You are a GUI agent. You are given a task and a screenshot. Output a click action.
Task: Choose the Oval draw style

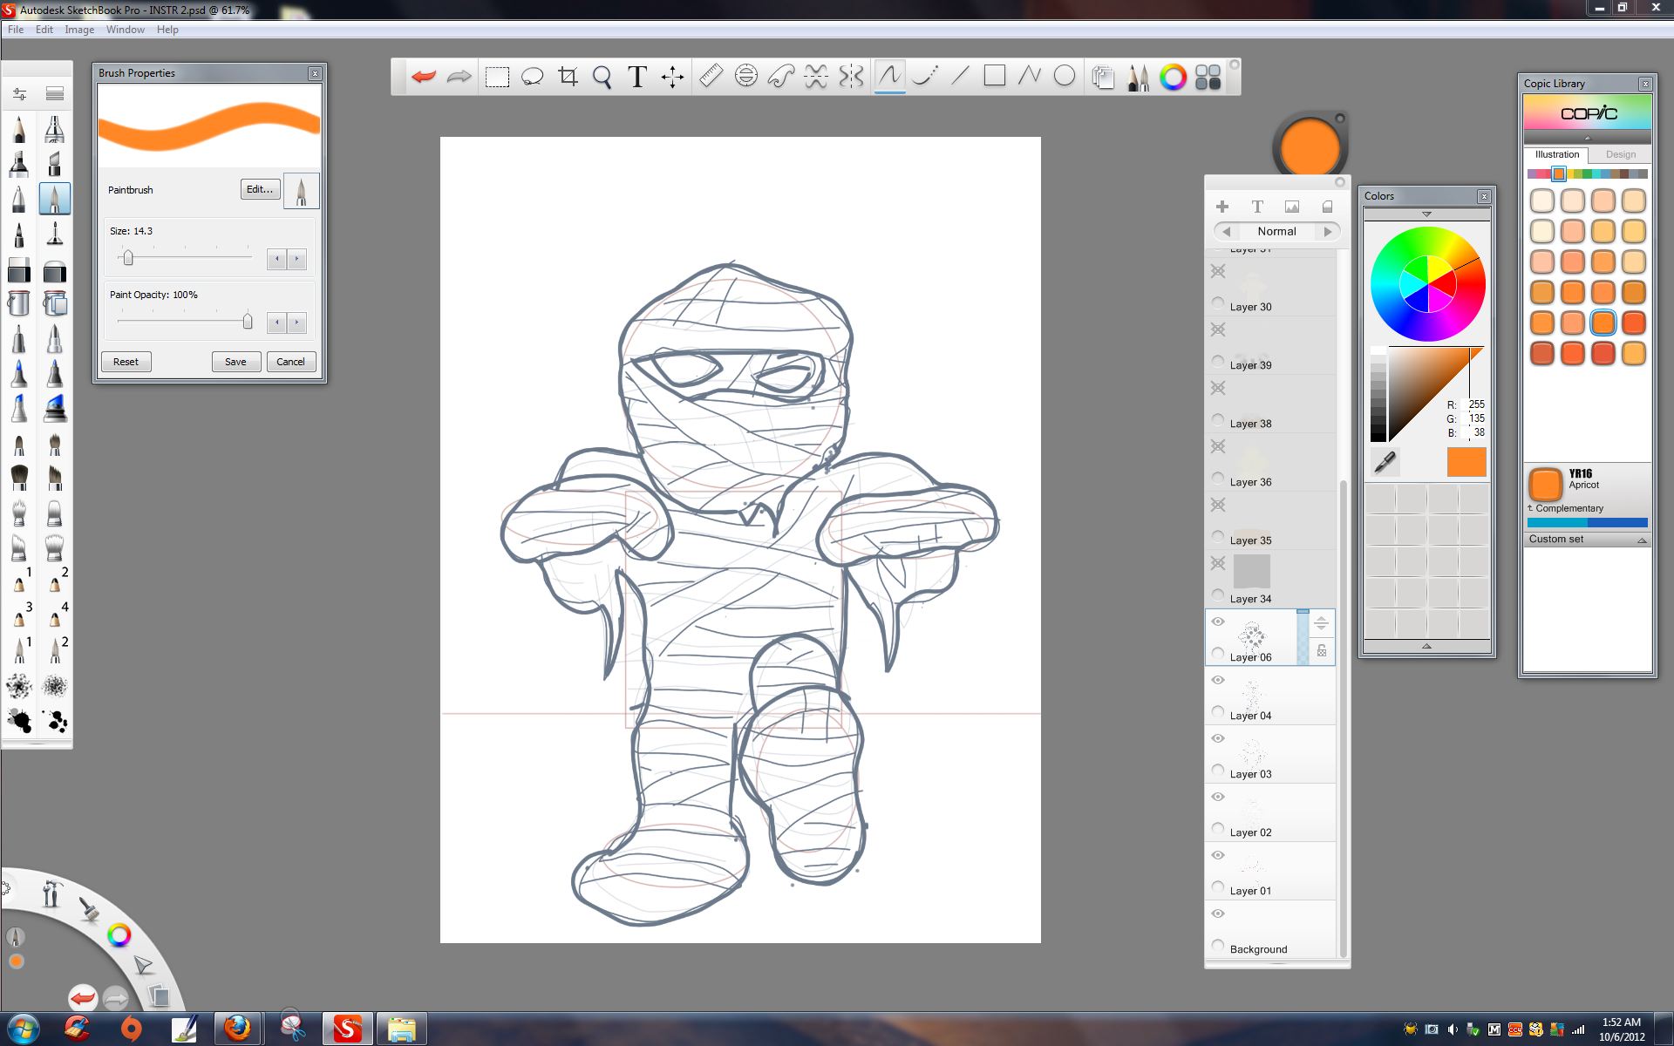(x=1065, y=77)
